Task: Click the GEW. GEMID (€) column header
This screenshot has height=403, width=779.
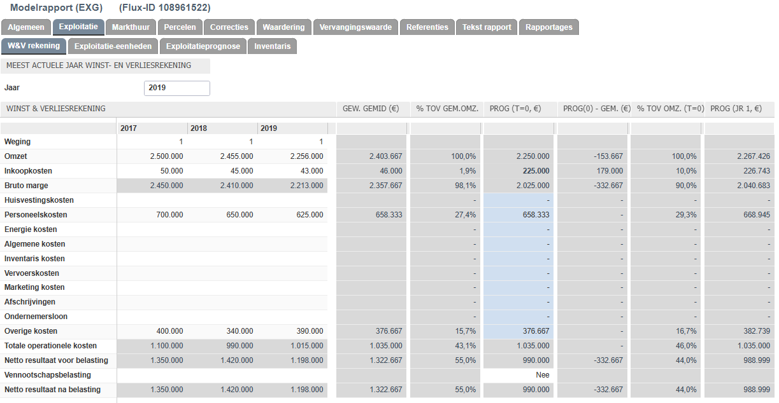Action: click(x=371, y=109)
